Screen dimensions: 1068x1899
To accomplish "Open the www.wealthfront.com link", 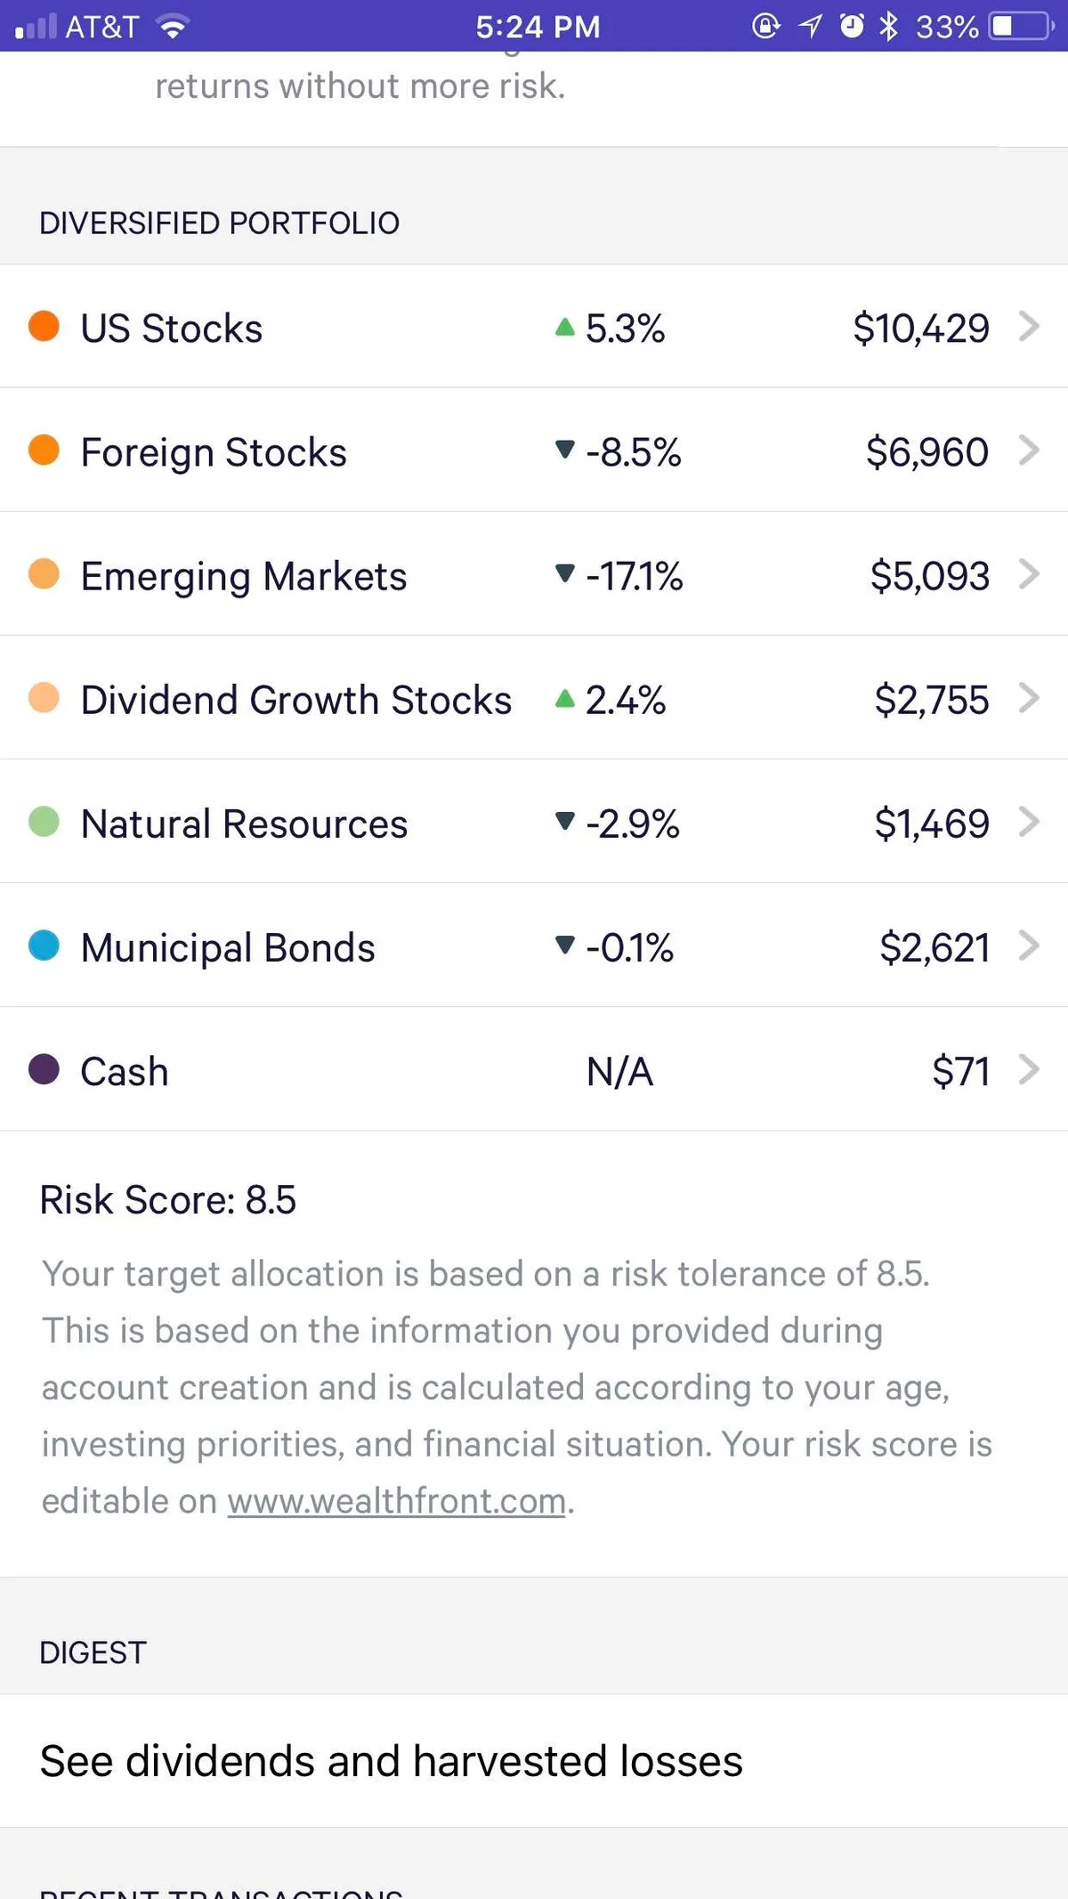I will 397,1501.
